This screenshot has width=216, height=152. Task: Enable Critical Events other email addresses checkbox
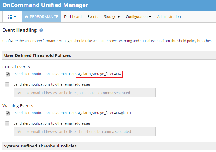coord(7,84)
